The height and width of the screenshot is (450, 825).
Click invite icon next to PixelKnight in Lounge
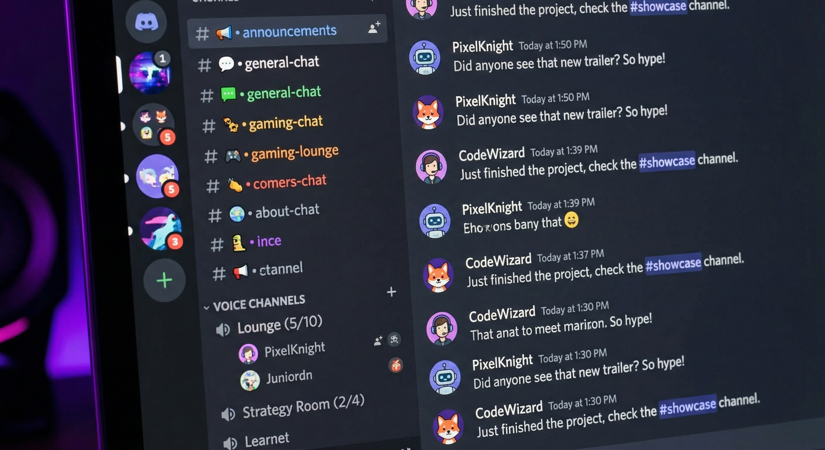(x=378, y=341)
